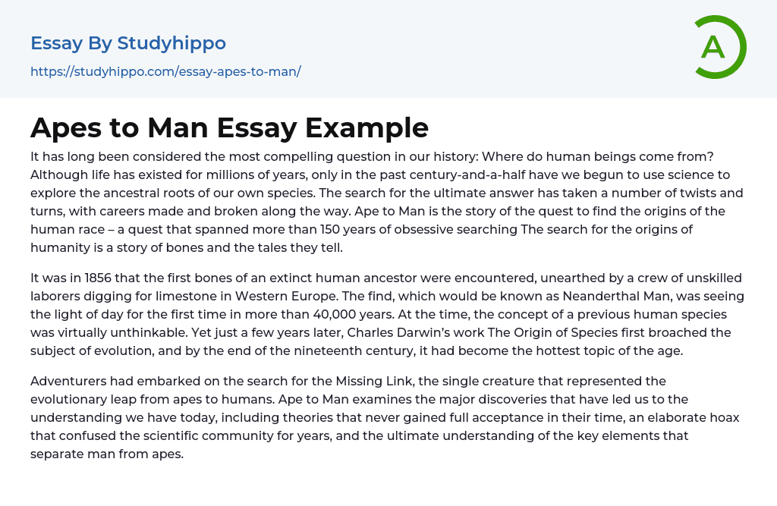Click the "Apes to Man Essay Example" title

point(229,127)
